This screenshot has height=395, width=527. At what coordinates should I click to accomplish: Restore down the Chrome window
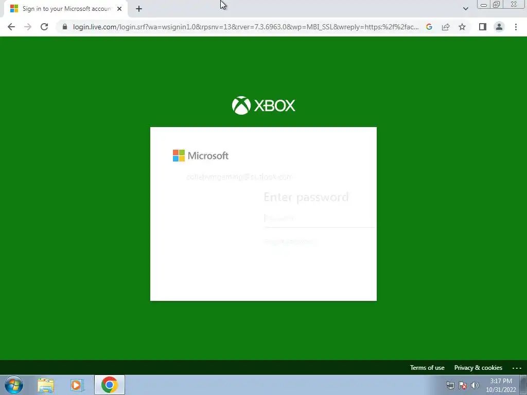coord(496,5)
